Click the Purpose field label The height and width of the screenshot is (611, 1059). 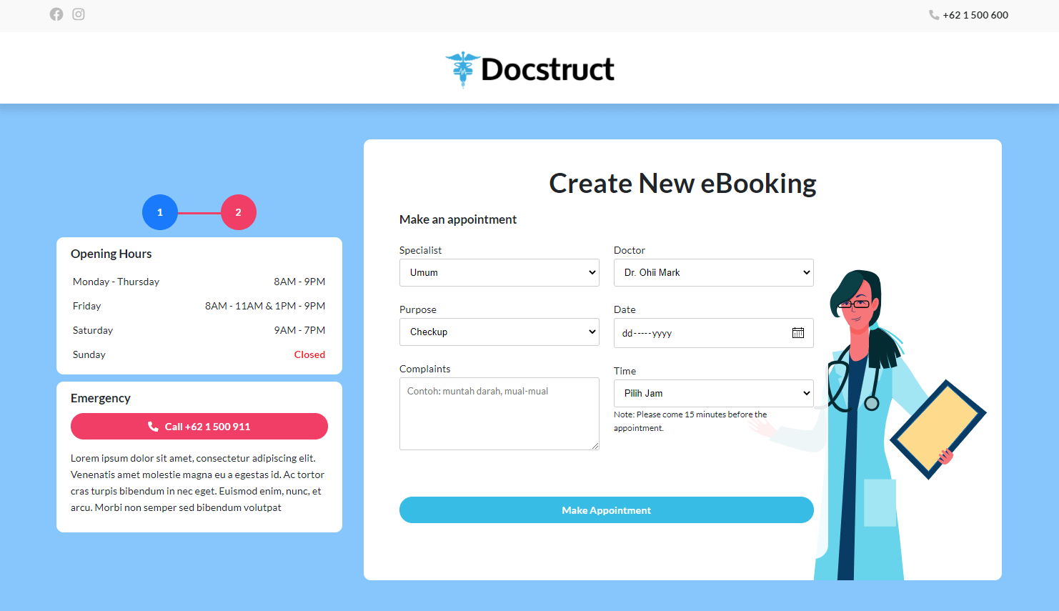pyautogui.click(x=418, y=309)
